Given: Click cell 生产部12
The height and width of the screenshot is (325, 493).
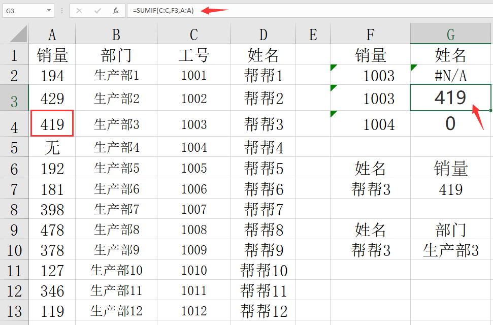Looking at the screenshot, I should click(x=116, y=311).
